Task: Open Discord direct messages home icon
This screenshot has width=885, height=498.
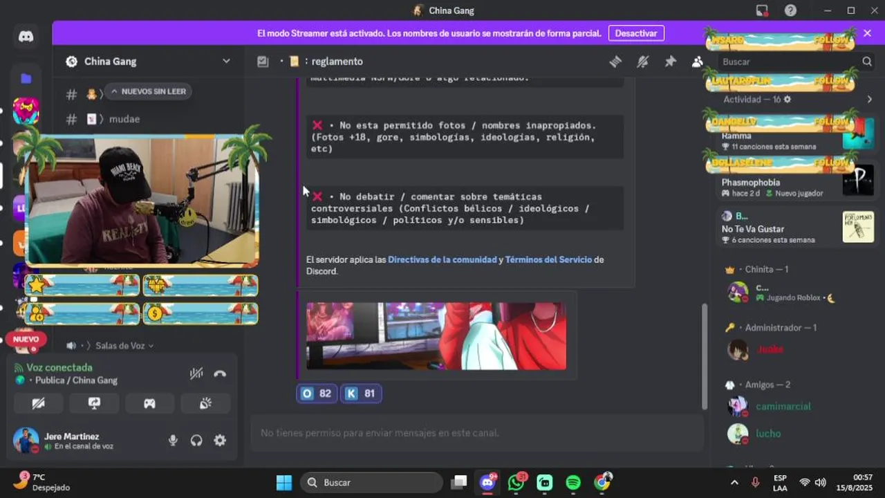Action: (26, 37)
